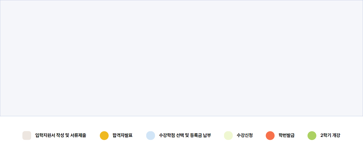Image resolution: width=363 pixels, height=155 pixels.
Task: Pick the tuition payment light blue marker
Action: [x=151, y=135]
